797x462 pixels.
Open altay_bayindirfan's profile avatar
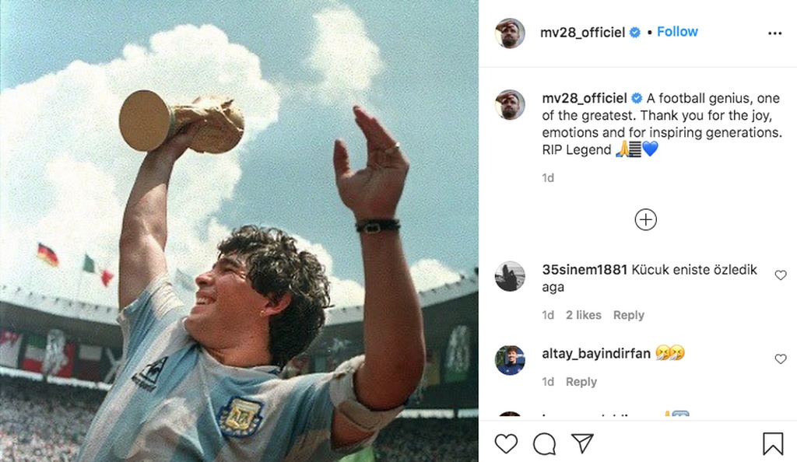(x=510, y=360)
